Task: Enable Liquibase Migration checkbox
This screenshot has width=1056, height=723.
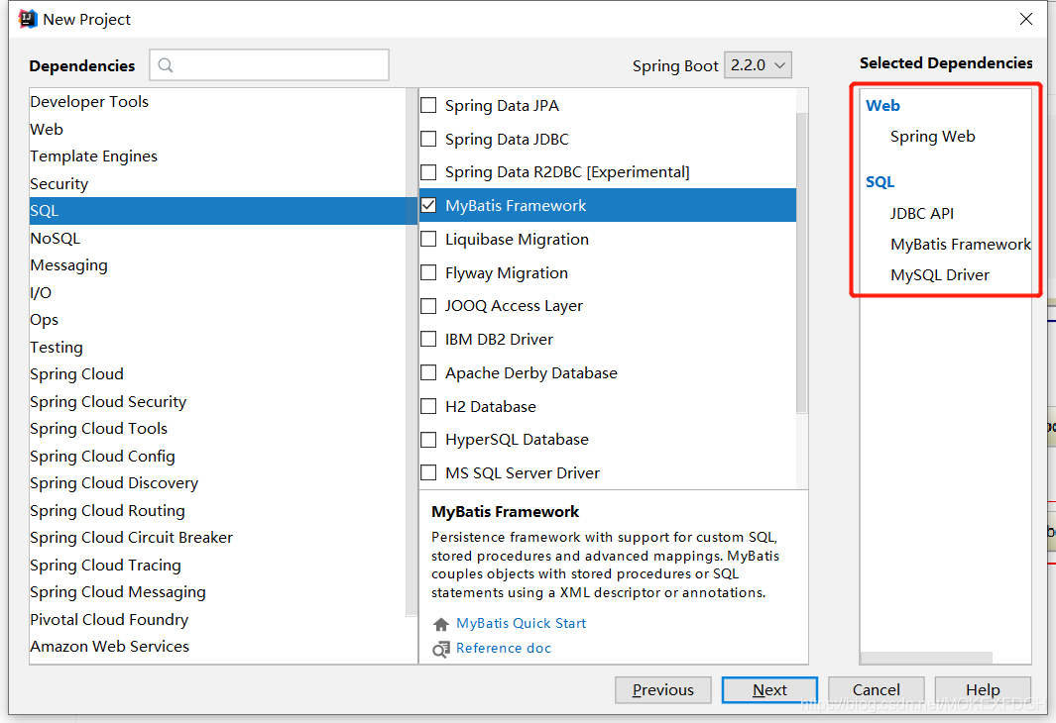Action: [x=428, y=240]
